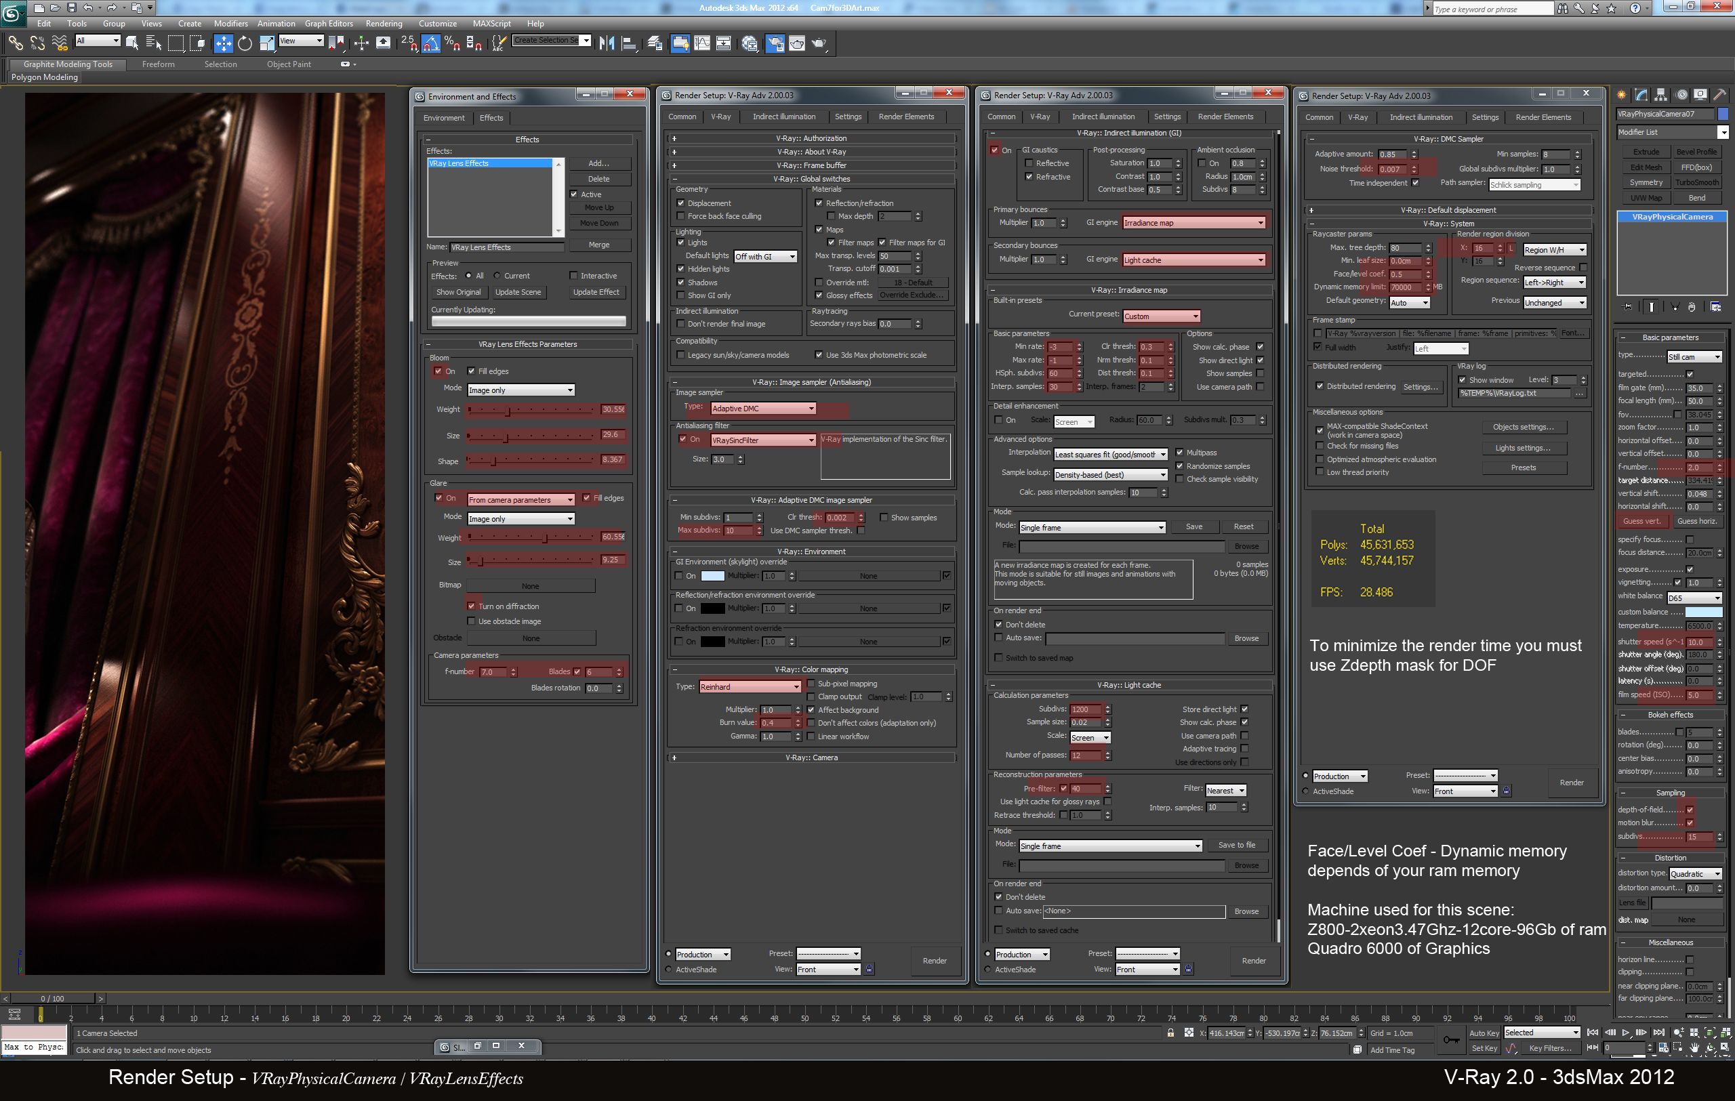The height and width of the screenshot is (1101, 1735).
Task: Switch to Freeform ribbon tab
Action: point(159,64)
